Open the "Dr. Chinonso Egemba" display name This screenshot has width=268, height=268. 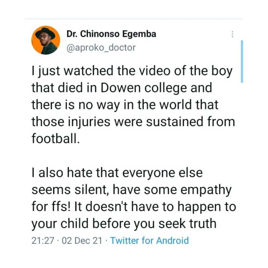(111, 34)
